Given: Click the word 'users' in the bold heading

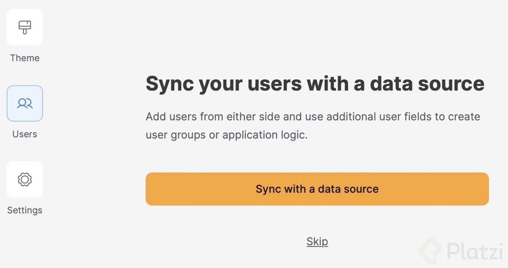Looking at the screenshot, I should [x=274, y=84].
